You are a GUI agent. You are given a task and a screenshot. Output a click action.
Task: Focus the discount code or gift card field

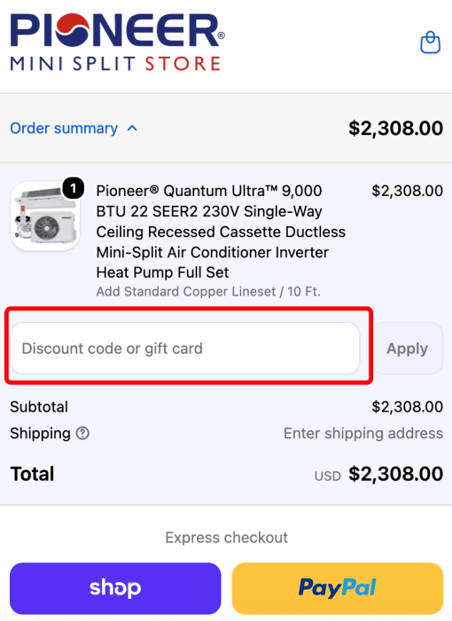tap(185, 348)
